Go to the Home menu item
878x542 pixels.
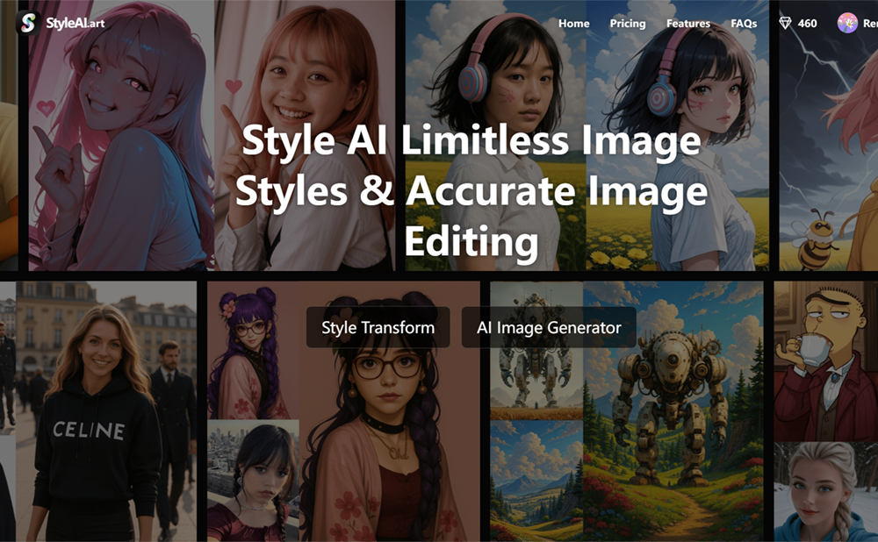point(573,24)
